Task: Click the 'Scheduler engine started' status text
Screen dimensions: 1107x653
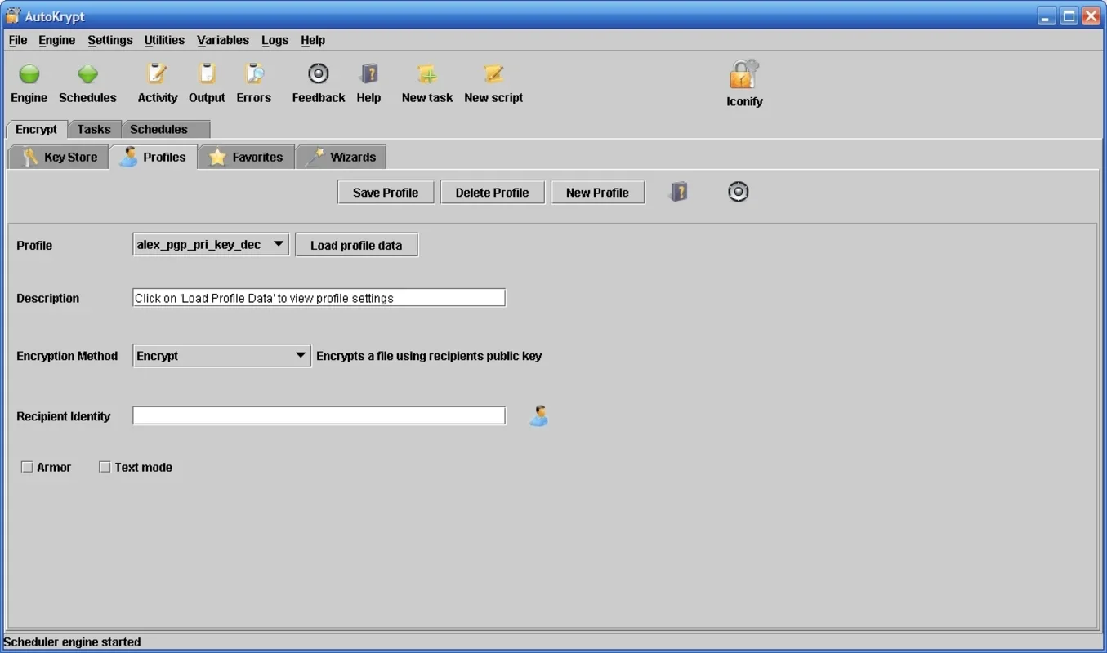Action: [x=73, y=642]
